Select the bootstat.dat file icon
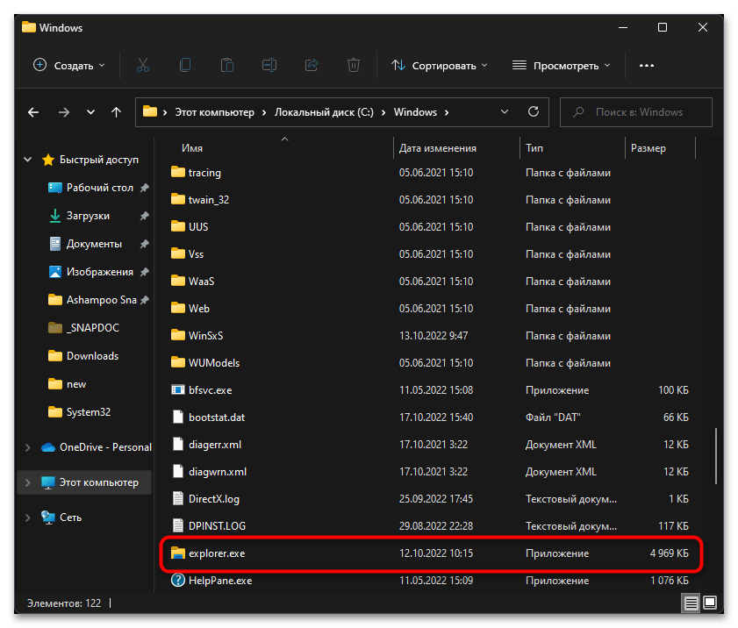738x628 pixels. point(178,417)
